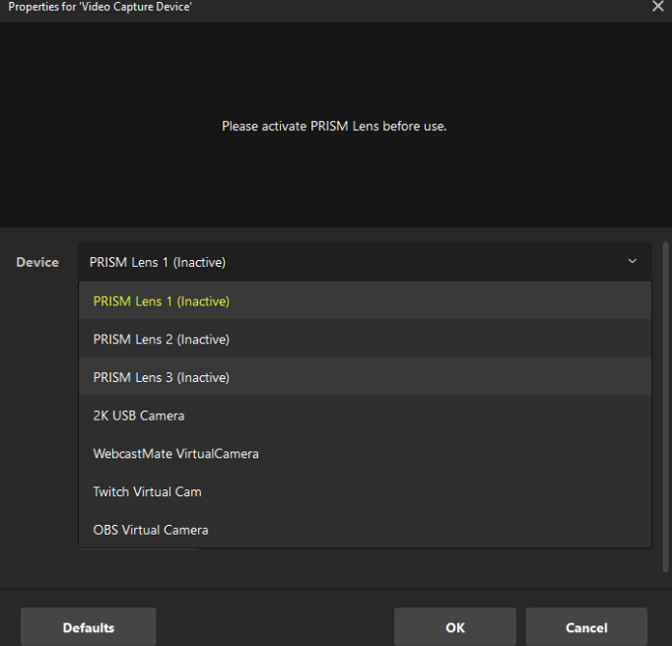This screenshot has height=646, width=672.
Task: Click Cancel to discard changes
Action: click(x=586, y=627)
